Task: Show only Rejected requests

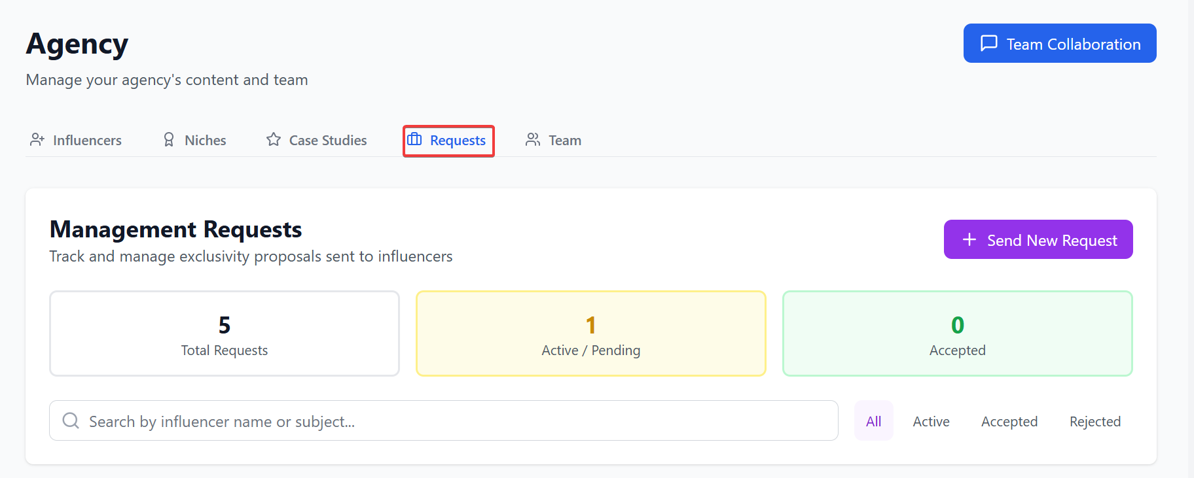Action: [x=1095, y=421]
